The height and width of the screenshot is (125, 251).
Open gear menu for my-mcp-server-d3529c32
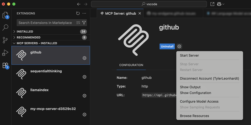pos(84,115)
